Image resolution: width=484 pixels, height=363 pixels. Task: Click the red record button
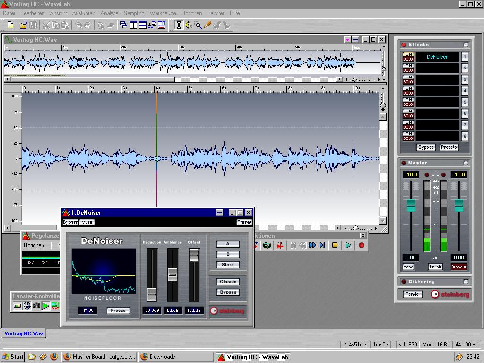click(x=362, y=245)
